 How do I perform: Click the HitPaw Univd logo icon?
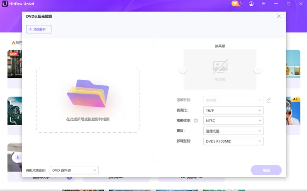pyautogui.click(x=5, y=4)
